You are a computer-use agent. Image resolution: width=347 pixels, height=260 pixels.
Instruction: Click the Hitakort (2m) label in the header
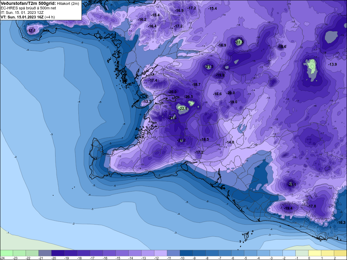click(68, 3)
